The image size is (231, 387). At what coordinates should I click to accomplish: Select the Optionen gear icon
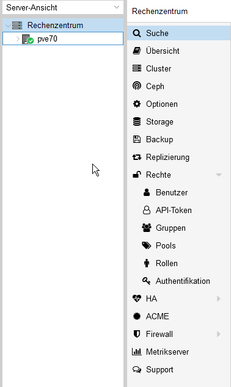pos(137,104)
